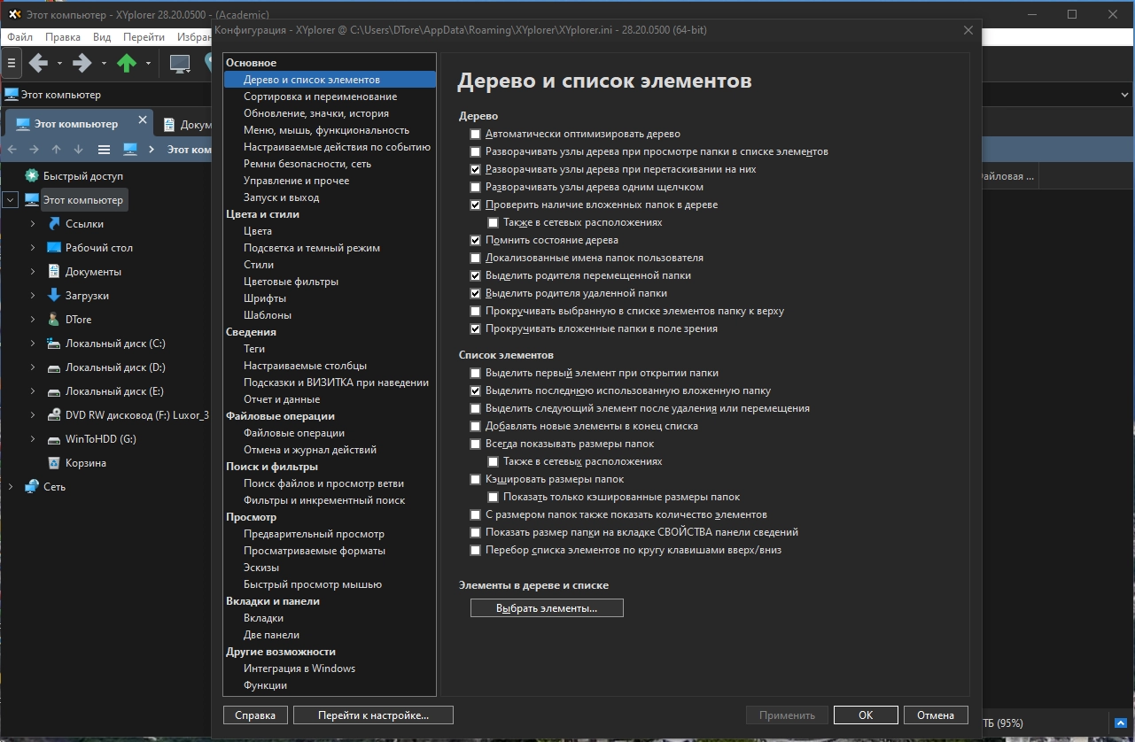Click the Отмена button
This screenshot has height=742, width=1135.
936,715
